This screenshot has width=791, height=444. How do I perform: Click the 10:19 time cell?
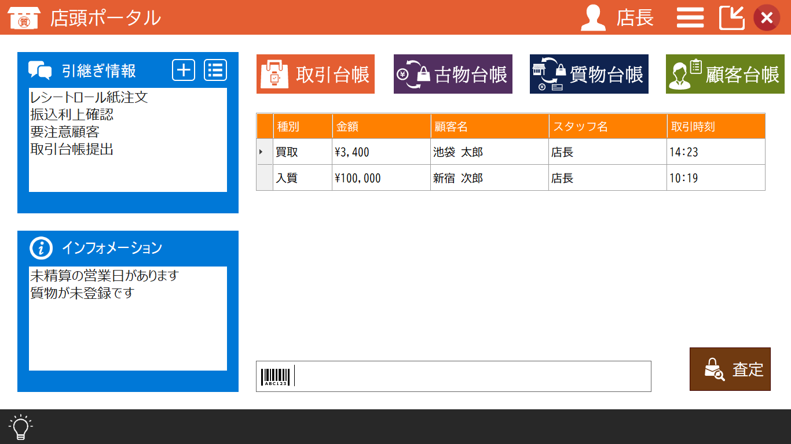click(x=716, y=177)
